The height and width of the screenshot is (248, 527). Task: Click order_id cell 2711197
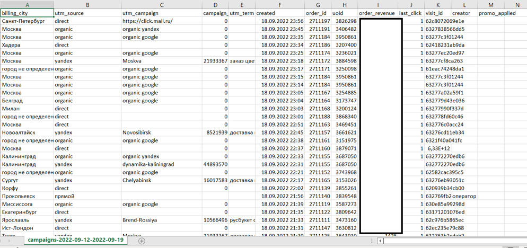pyautogui.click(x=318, y=21)
